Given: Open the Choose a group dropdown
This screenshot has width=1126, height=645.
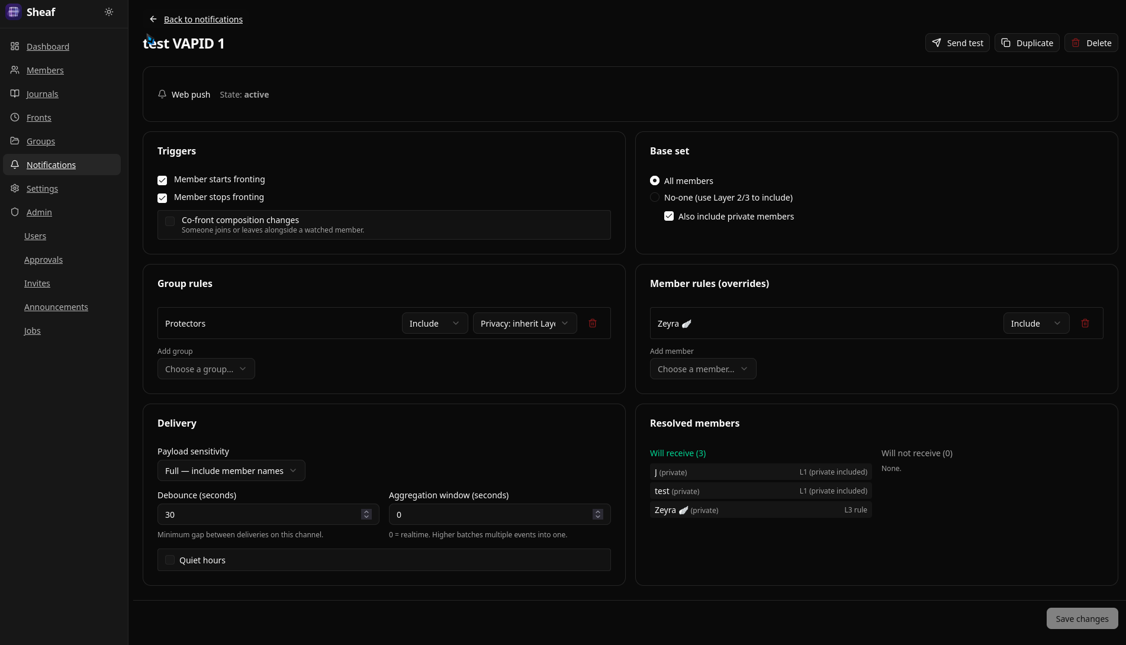Looking at the screenshot, I should 206,369.
